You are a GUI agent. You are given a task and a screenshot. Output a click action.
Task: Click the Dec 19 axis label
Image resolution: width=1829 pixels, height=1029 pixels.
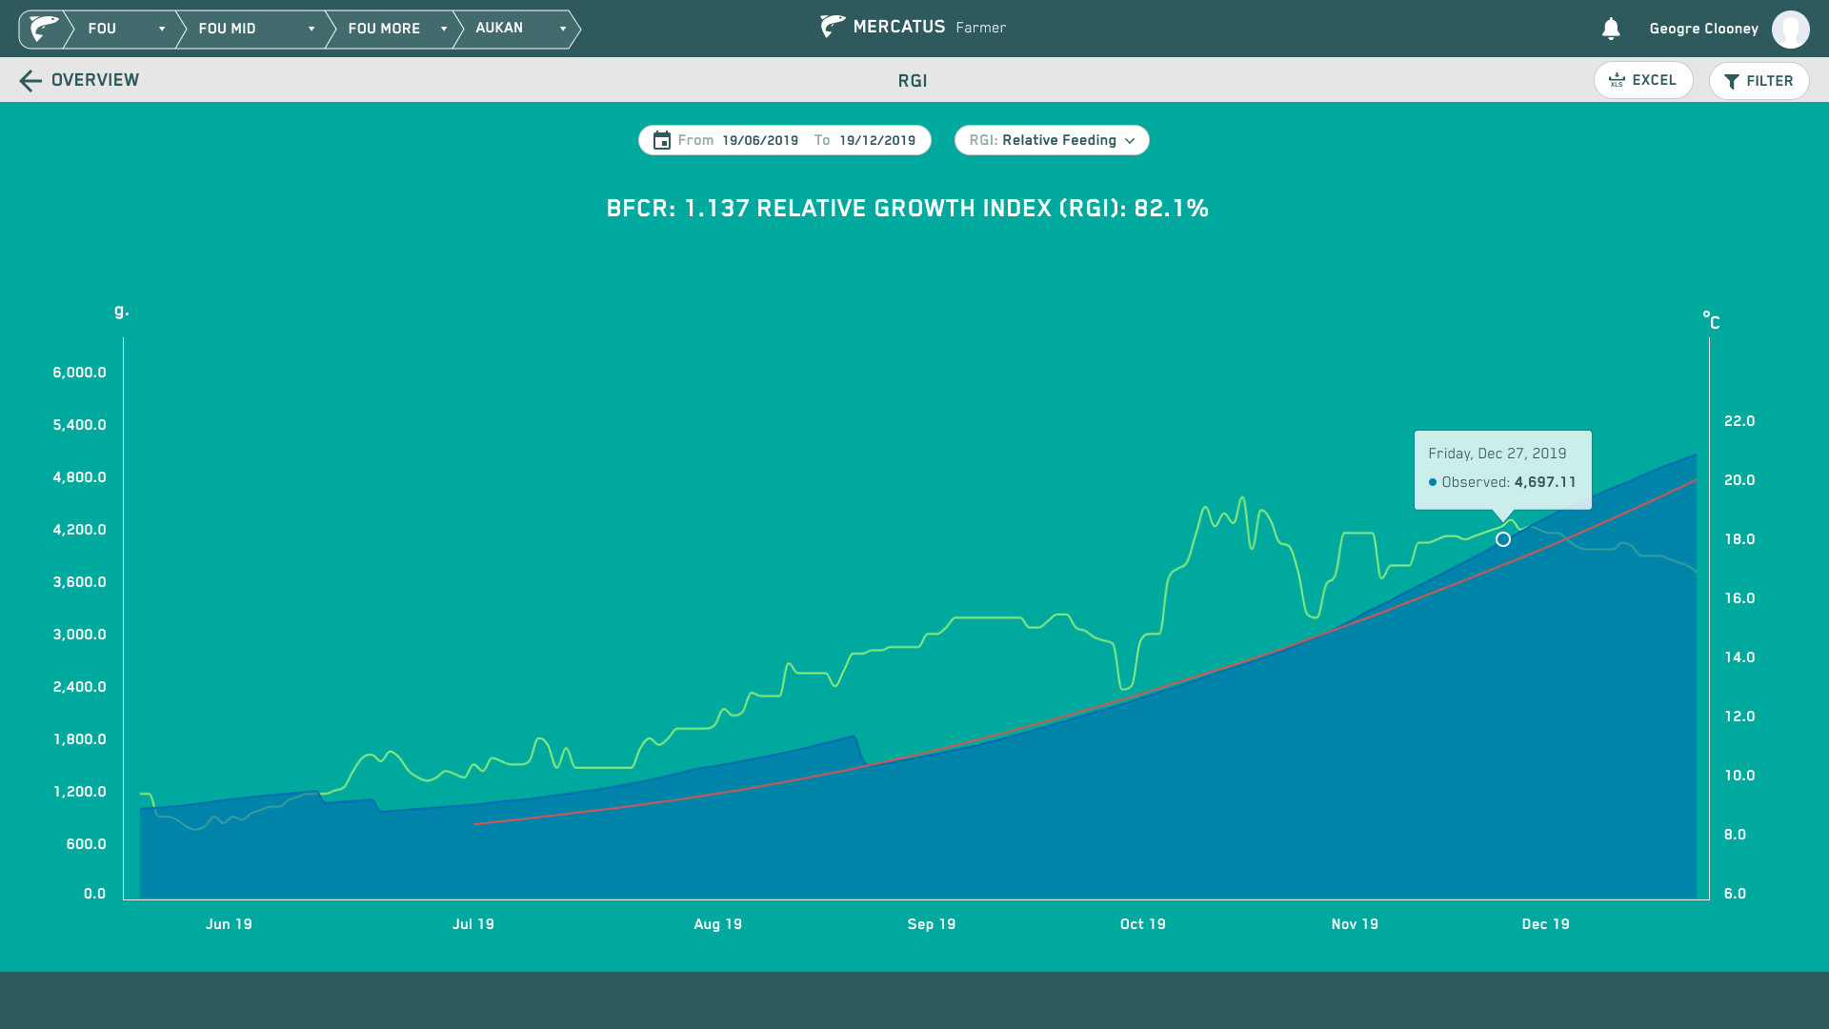click(1545, 924)
